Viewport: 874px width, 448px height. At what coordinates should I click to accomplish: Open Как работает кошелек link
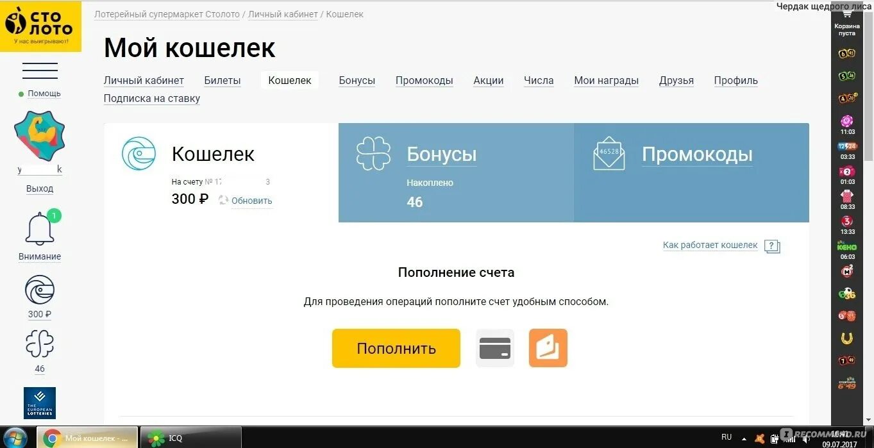(710, 245)
